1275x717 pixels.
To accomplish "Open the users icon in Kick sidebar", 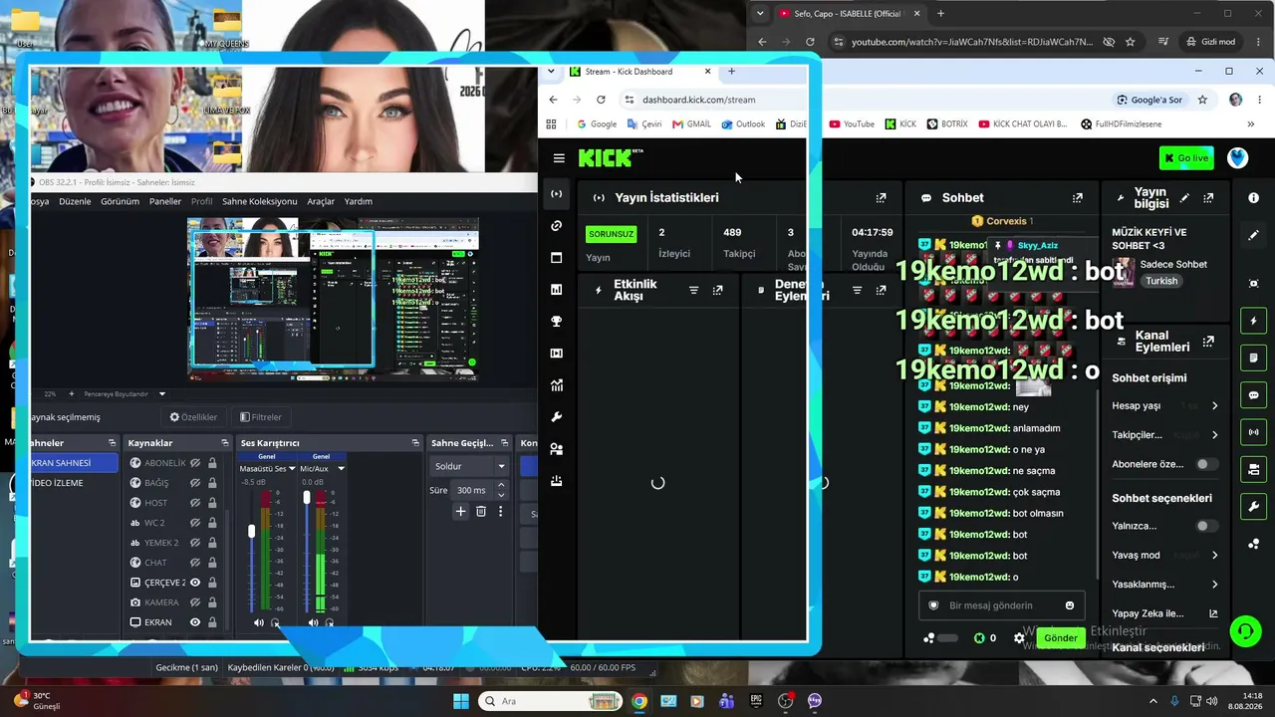I will click(557, 449).
